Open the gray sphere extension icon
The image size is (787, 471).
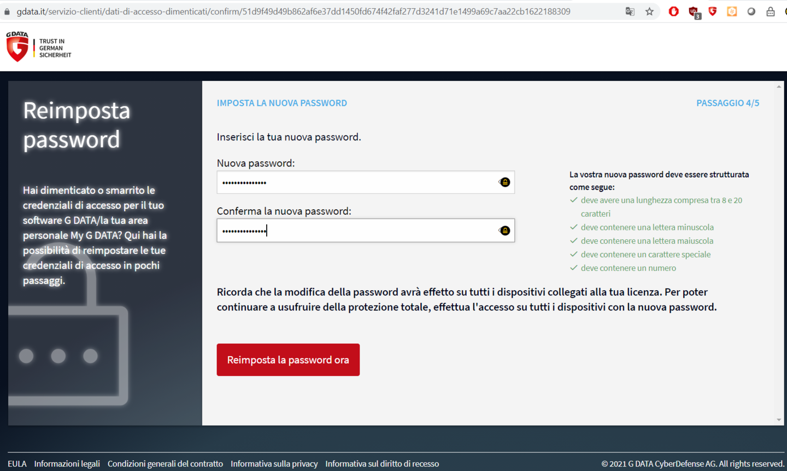coord(751,11)
